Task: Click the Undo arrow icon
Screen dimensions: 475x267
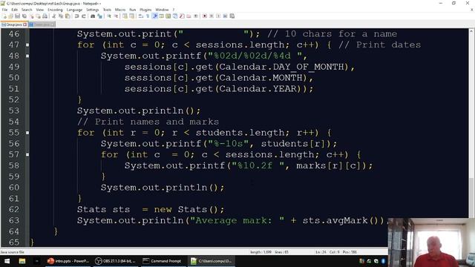Action: (x=76, y=16)
